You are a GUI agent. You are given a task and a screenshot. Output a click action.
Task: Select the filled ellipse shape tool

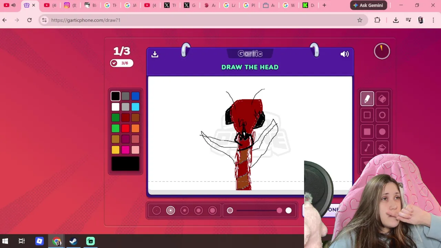tap(382, 132)
